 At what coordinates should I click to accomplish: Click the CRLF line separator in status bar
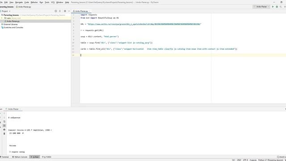(239, 160)
